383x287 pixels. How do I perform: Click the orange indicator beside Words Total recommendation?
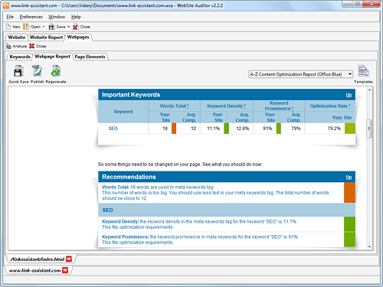pos(349,193)
